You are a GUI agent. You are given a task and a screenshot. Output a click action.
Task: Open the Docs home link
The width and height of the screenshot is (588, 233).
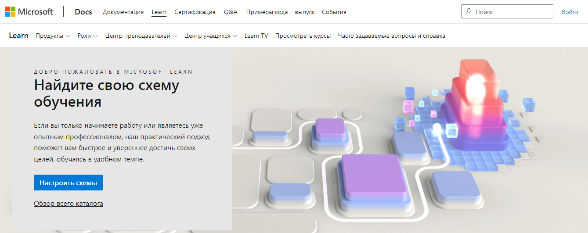[x=83, y=12]
